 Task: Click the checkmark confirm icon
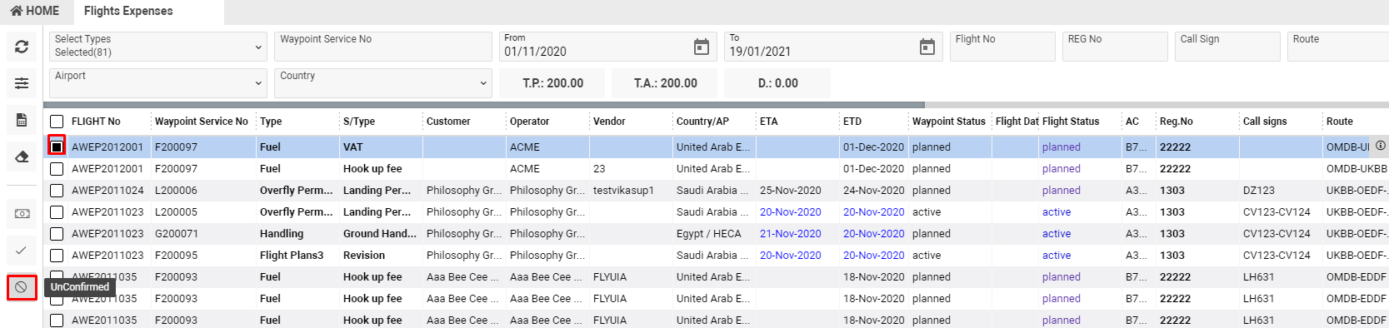(x=22, y=251)
